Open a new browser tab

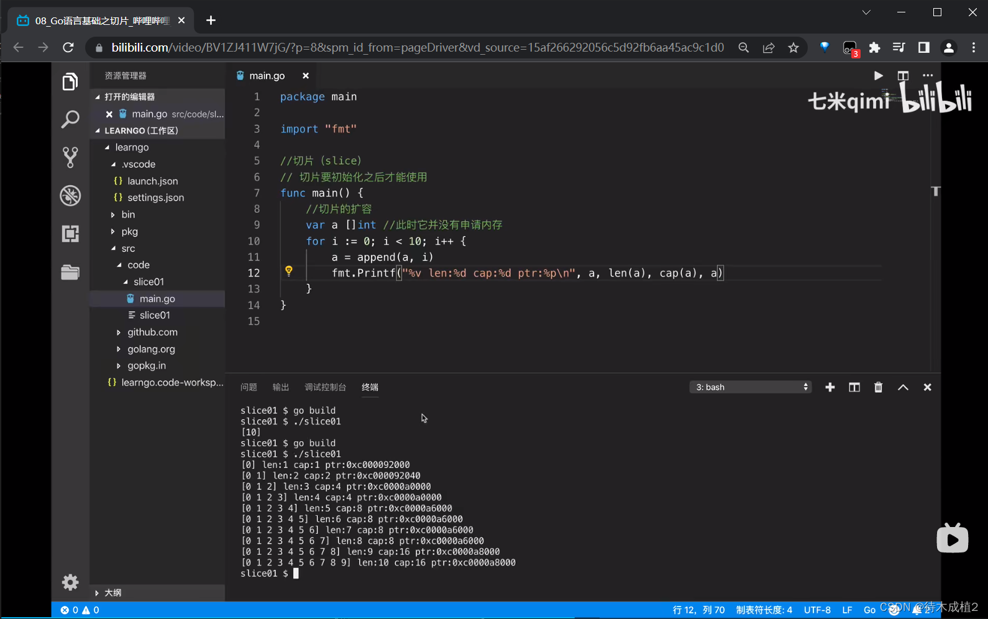[211, 21]
